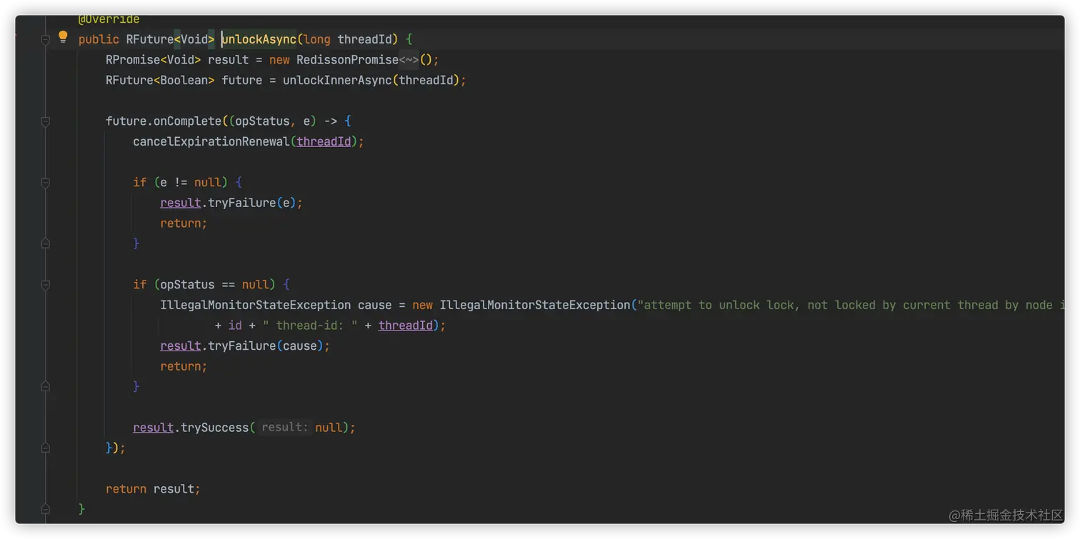The image size is (1080, 539).
Task: Click 'opStatus' in the lambda parameters
Action: click(x=262, y=121)
